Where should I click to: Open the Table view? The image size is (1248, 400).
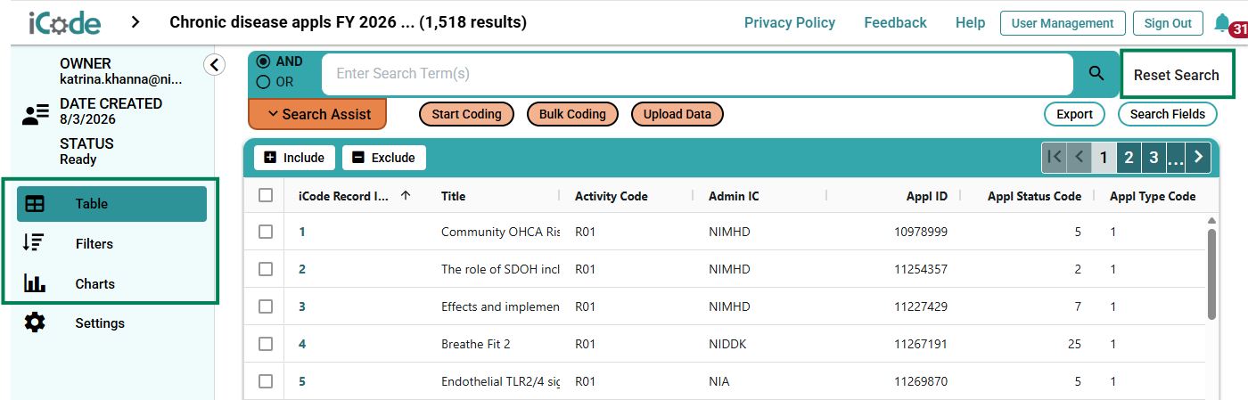pyautogui.click(x=111, y=204)
